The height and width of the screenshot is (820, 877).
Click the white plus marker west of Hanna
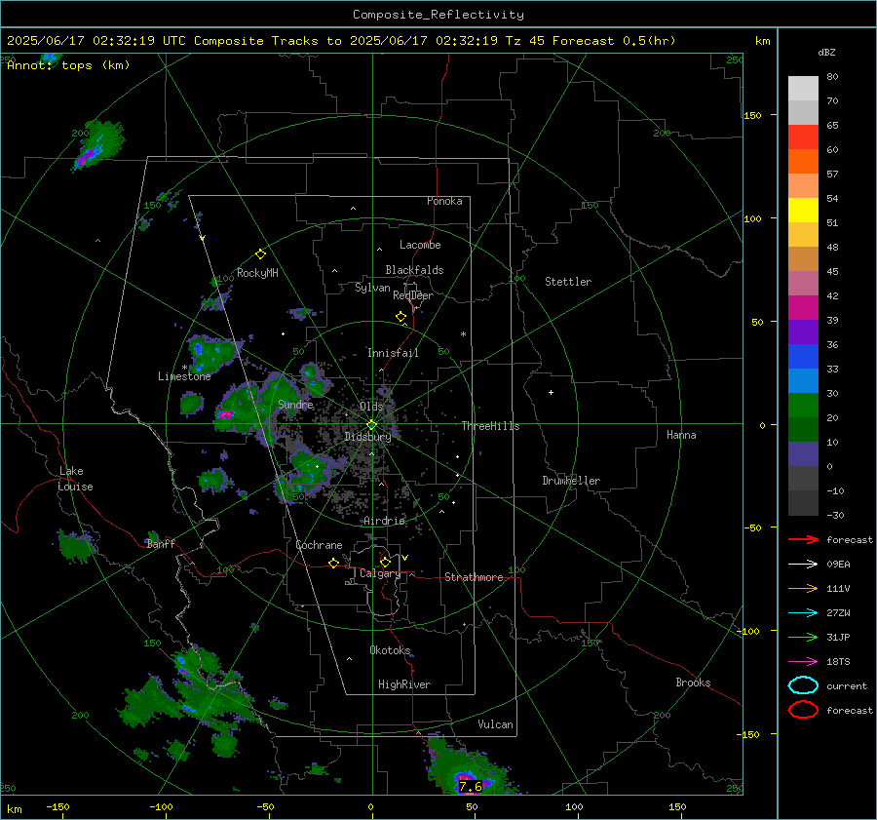point(551,392)
